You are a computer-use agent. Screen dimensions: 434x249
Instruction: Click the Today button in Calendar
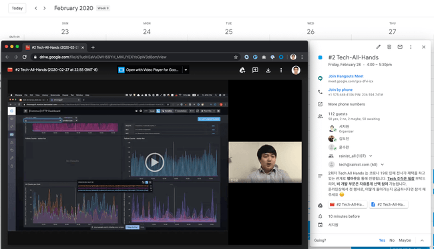click(x=17, y=8)
